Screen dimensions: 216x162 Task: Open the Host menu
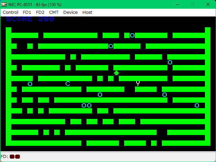coord(87,12)
